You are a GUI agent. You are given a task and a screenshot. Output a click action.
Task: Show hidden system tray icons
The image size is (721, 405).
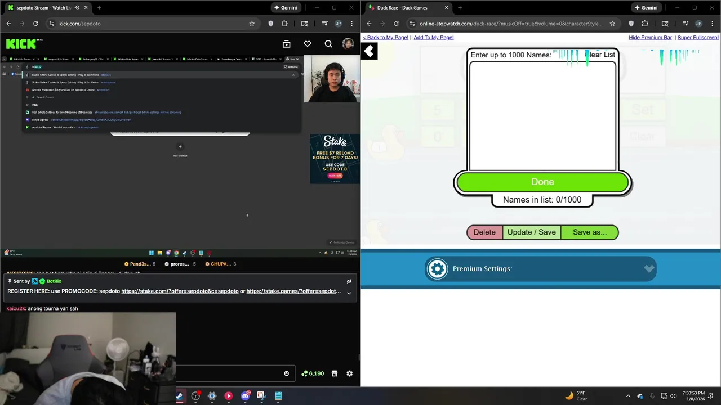pyautogui.click(x=628, y=396)
